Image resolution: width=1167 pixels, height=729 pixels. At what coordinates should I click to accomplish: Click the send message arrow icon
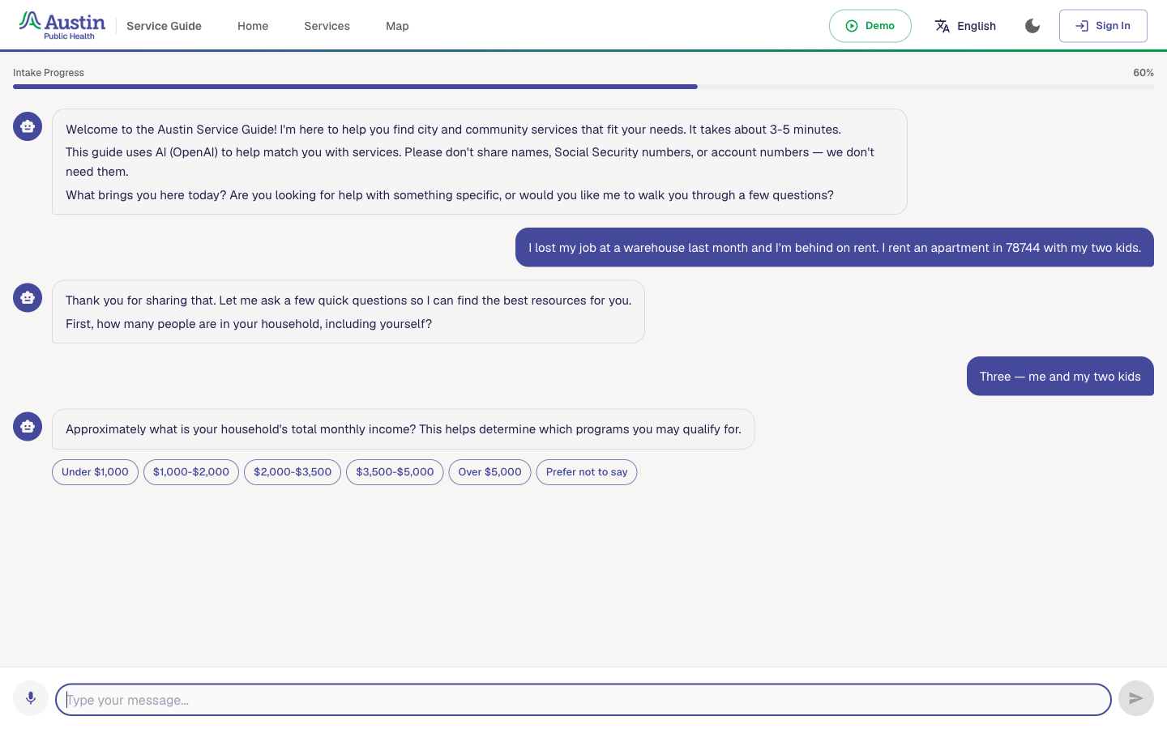click(1136, 698)
